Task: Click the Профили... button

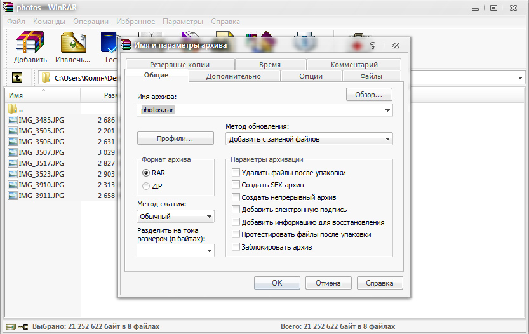Action: tap(175, 138)
